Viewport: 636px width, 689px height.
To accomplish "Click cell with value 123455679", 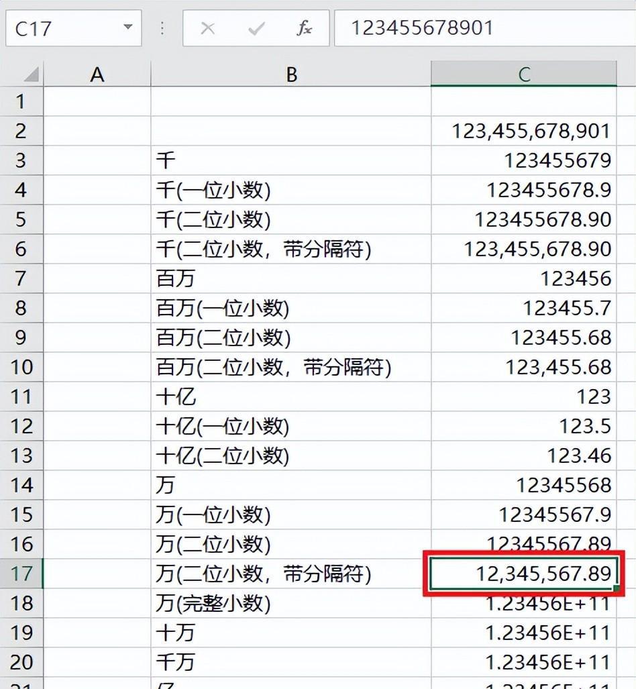I will pos(524,160).
